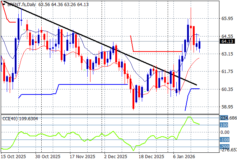The width and height of the screenshot is (237, 161).
Task: Click the latest blue candlestick near 64.13
Action: 200,45
